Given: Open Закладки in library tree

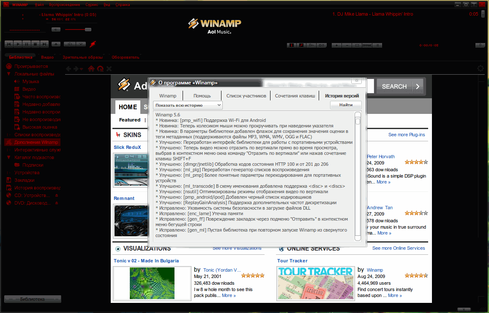Looking at the screenshot, I should click(x=25, y=180).
